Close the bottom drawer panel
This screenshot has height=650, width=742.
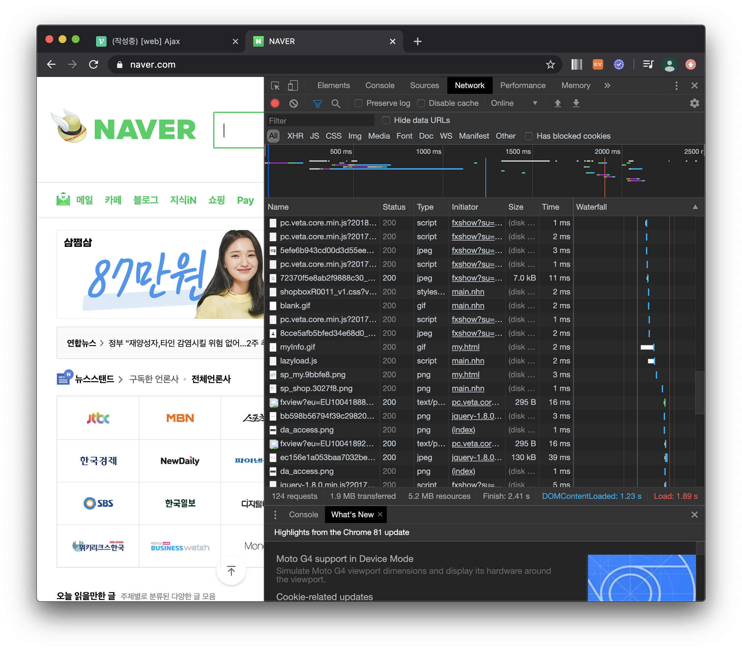click(x=694, y=515)
